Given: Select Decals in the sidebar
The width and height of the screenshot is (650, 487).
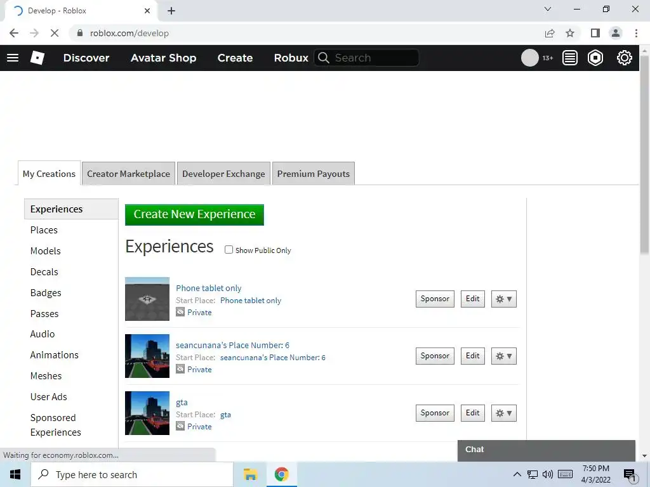Looking at the screenshot, I should [44, 271].
